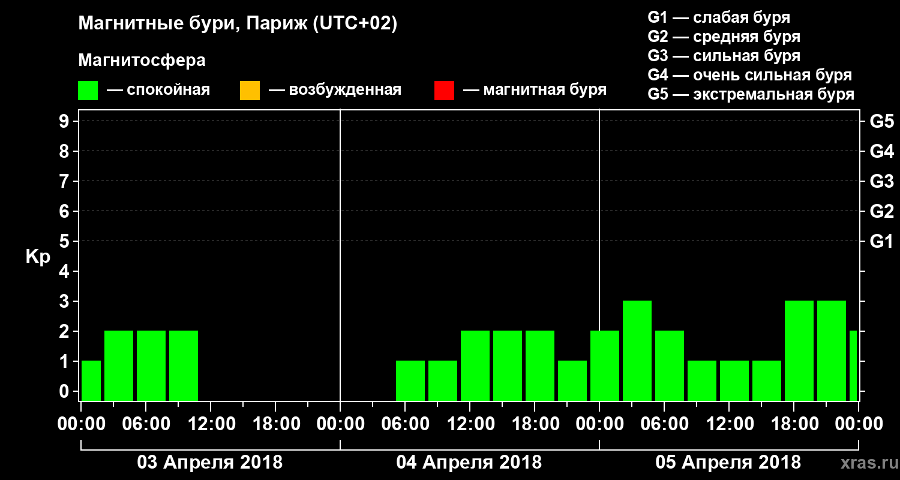This screenshot has width=900, height=480.
Task: Click the y-axis value '0'
Action: (65, 391)
